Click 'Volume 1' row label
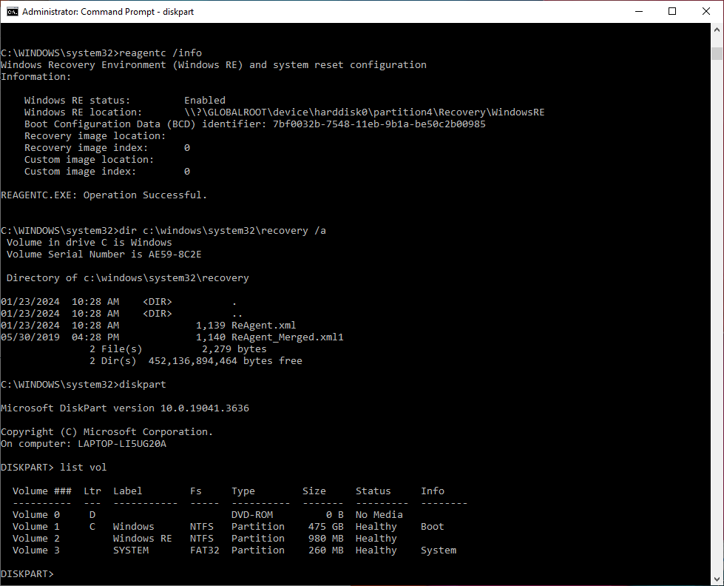724x586 pixels. (36, 526)
